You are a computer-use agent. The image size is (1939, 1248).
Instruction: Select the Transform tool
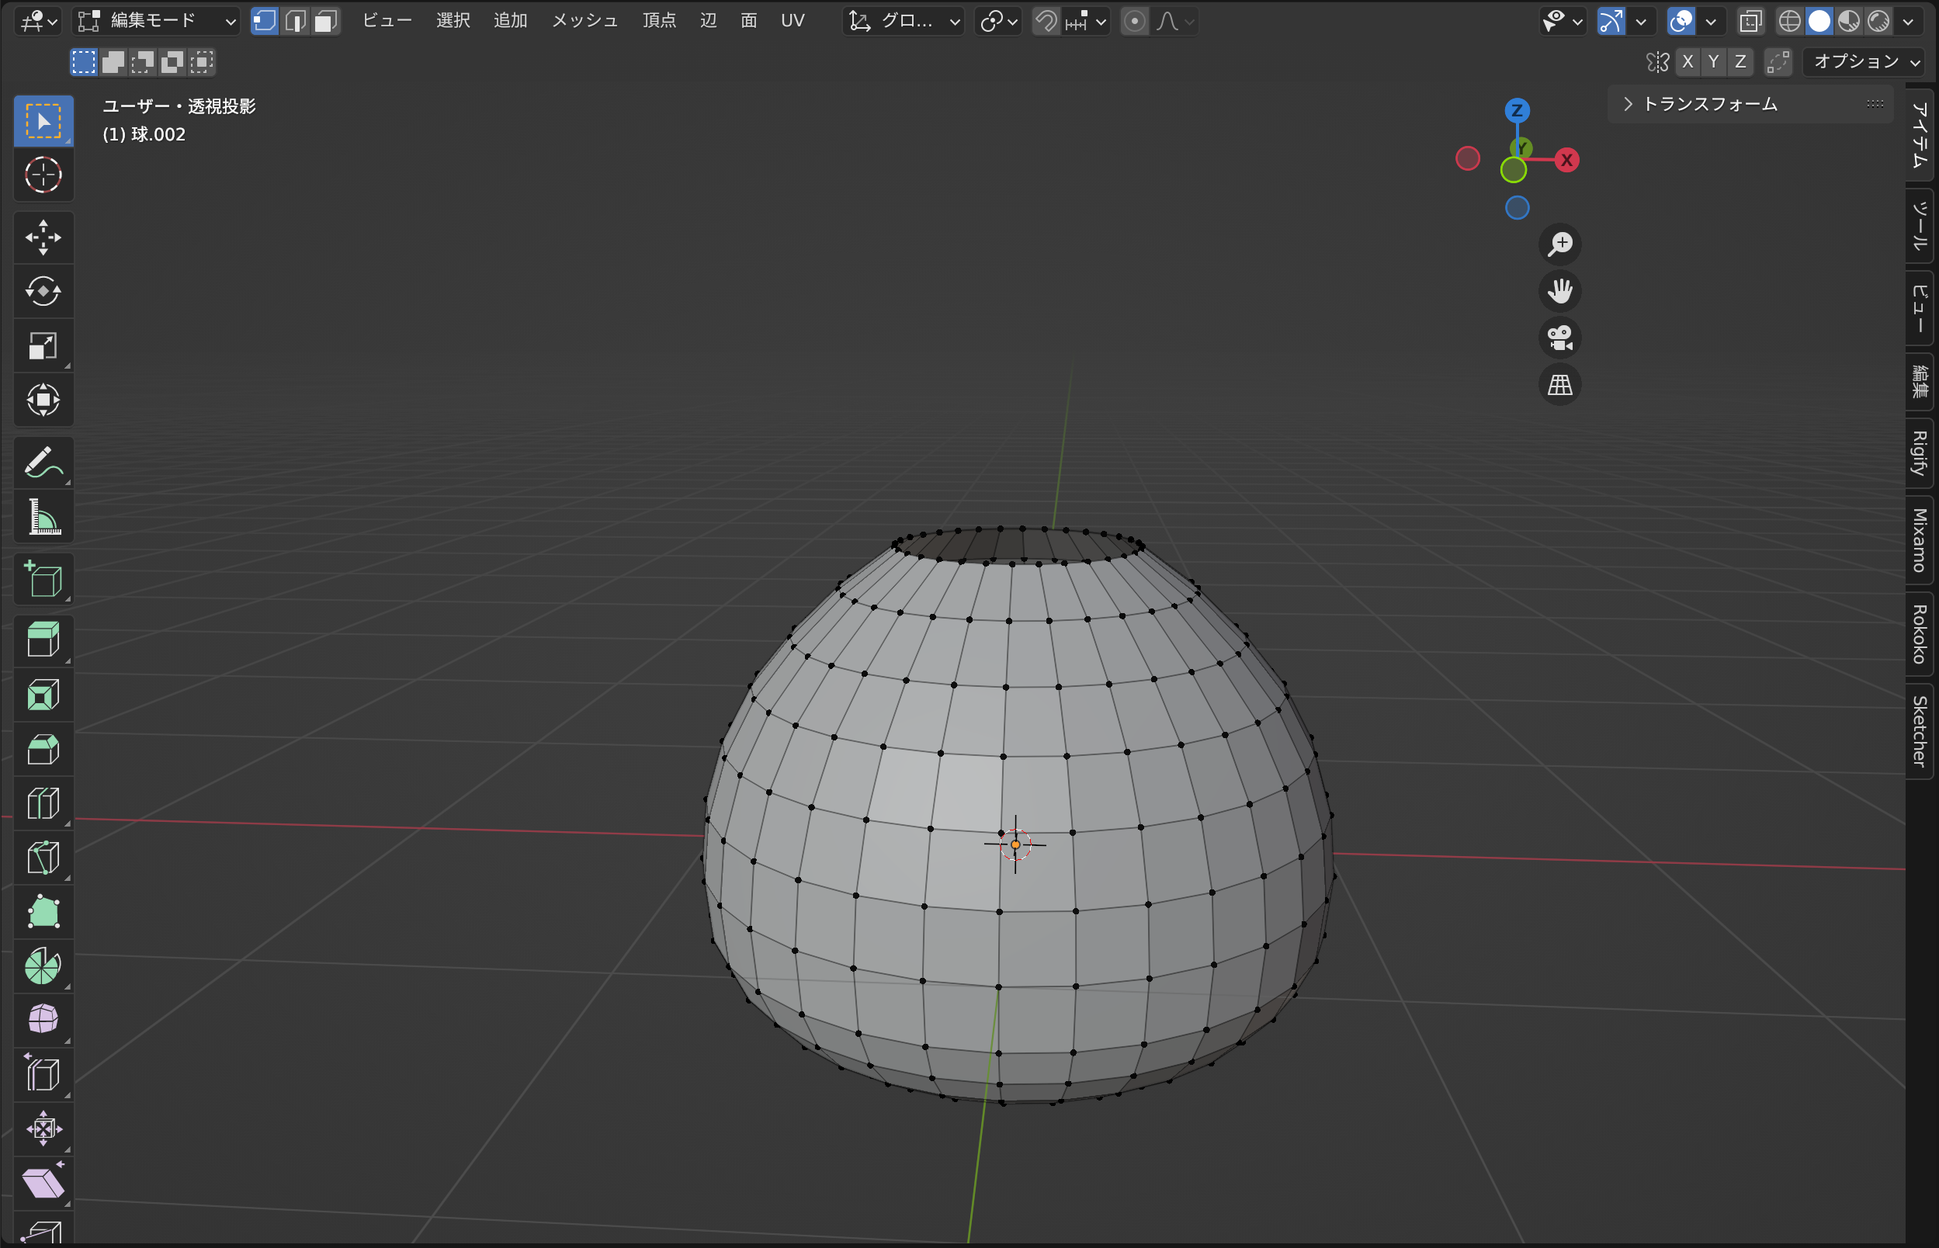(43, 400)
